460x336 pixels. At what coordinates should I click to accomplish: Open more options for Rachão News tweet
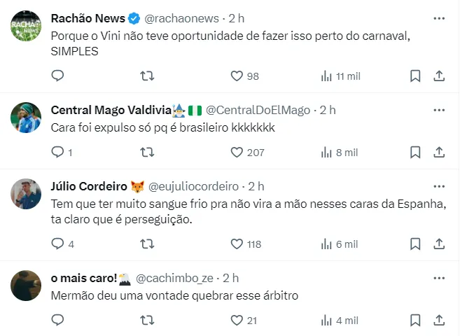point(439,18)
